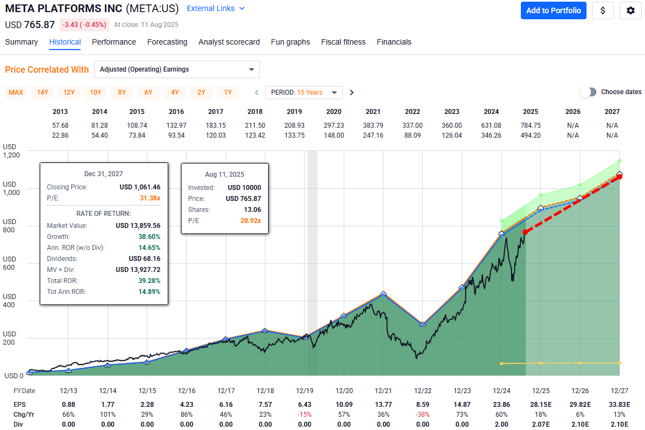Switch to the Forecasting tab
The height and width of the screenshot is (430, 645).
pos(167,42)
